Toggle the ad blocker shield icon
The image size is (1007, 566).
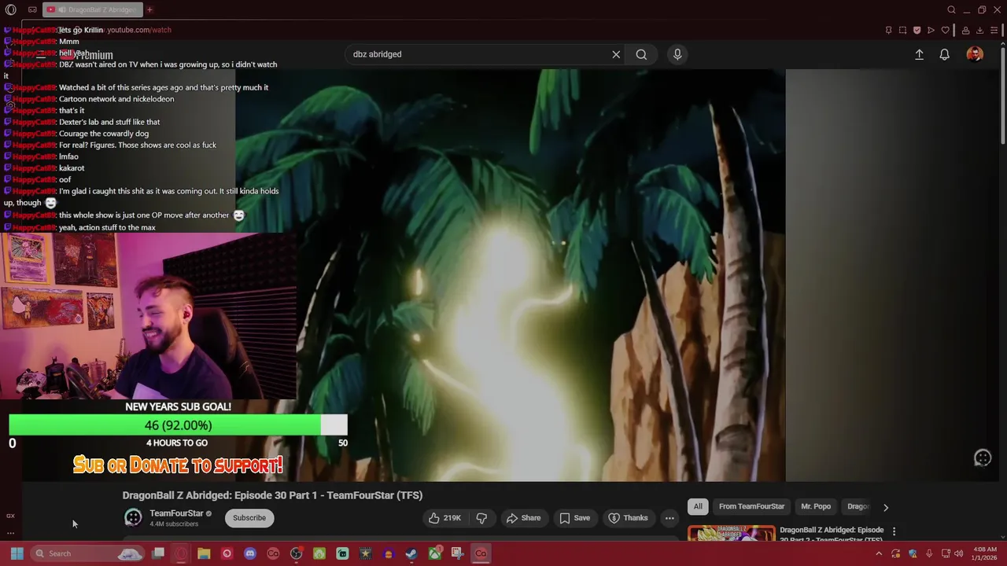pos(917,30)
